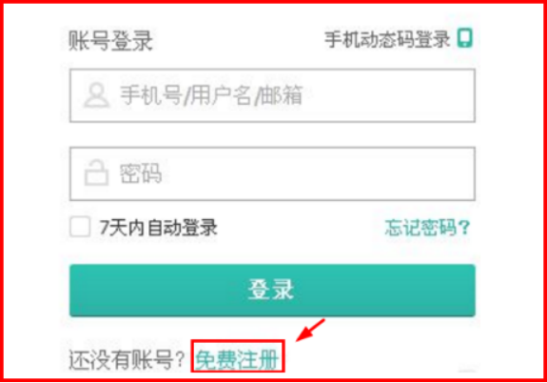The image size is (547, 383).
Task: Click the question mark in 忘记密码?
Action: [x=465, y=228]
